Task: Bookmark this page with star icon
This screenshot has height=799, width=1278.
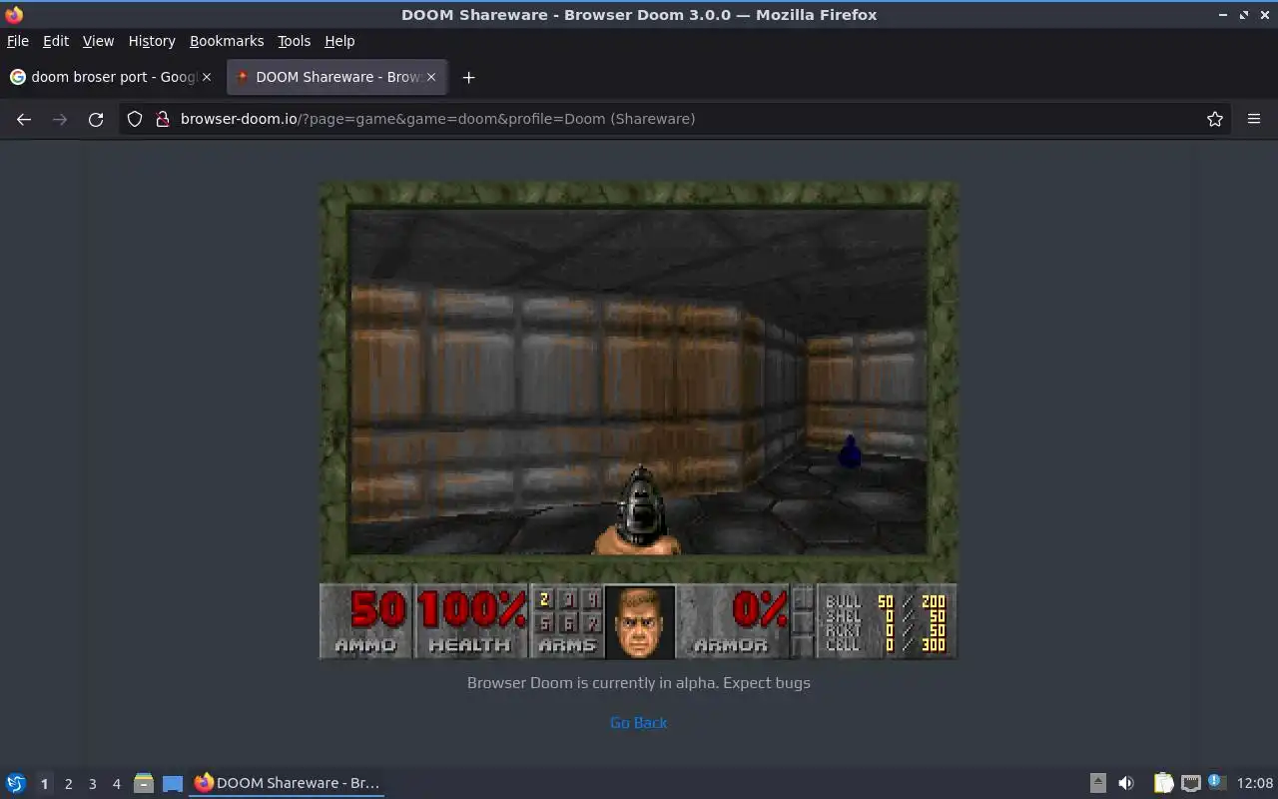Action: [1215, 119]
